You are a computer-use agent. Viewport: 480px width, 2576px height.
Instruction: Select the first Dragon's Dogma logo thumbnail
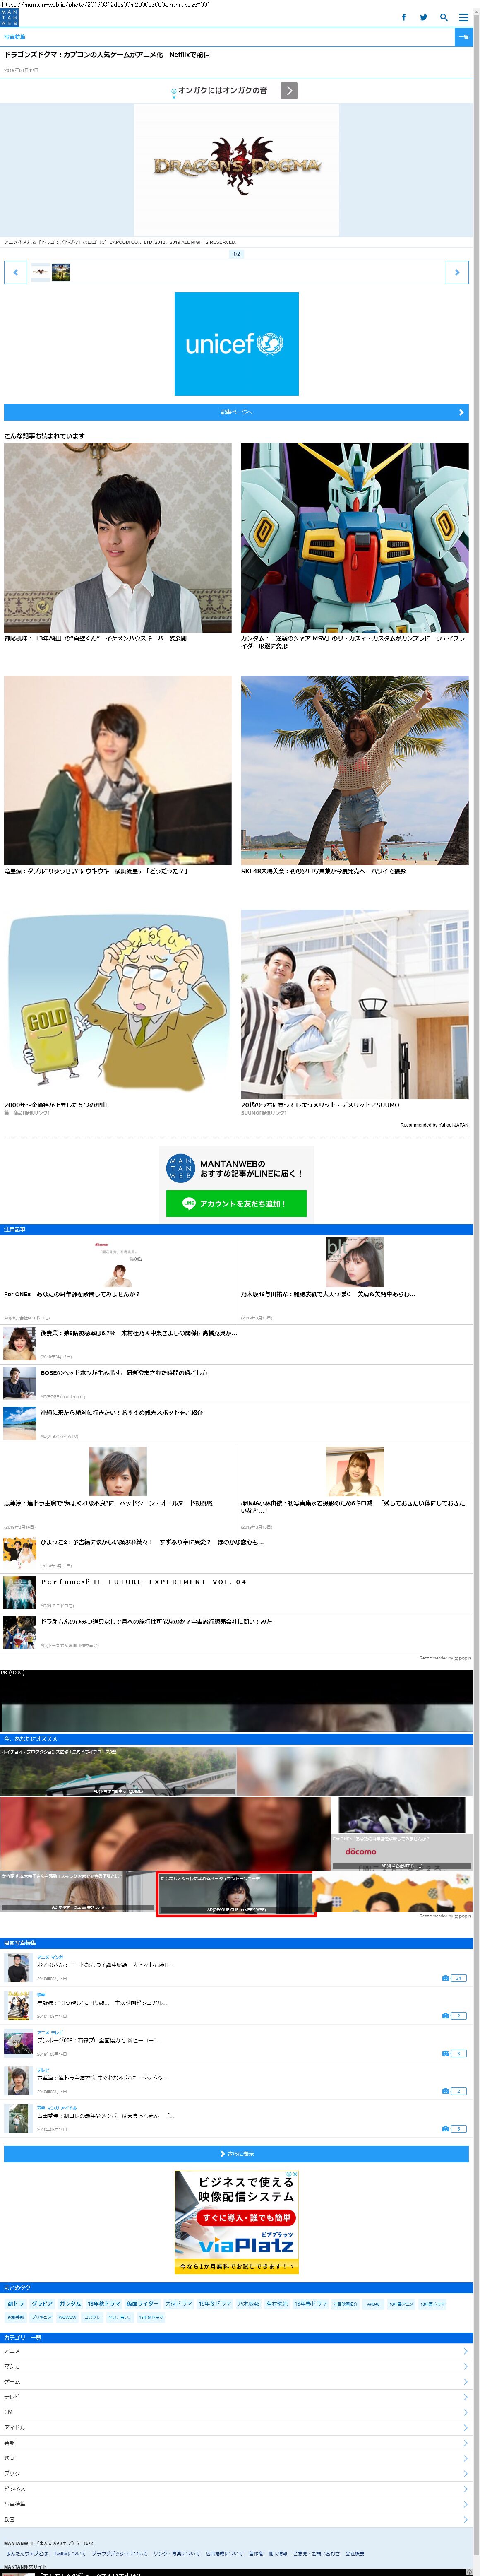(40, 272)
